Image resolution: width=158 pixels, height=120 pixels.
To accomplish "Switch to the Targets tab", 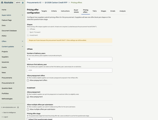I will click(x=44, y=11).
